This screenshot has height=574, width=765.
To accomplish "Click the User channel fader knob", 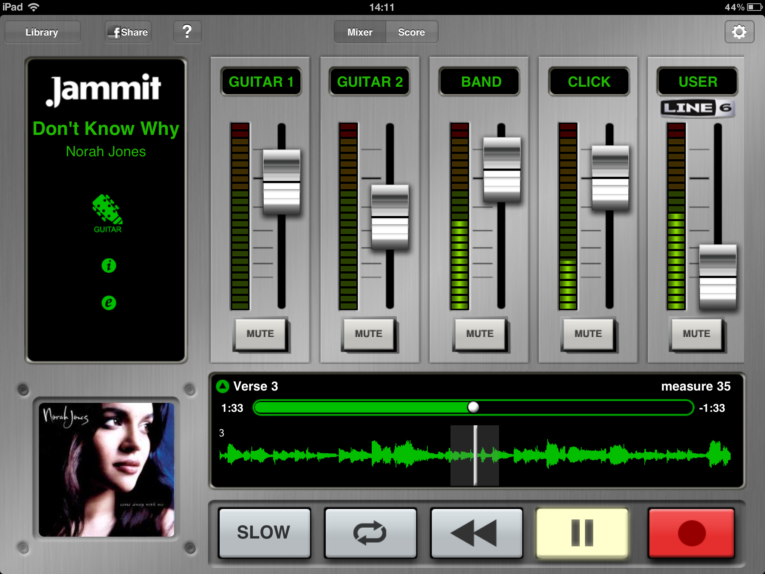I will (718, 277).
